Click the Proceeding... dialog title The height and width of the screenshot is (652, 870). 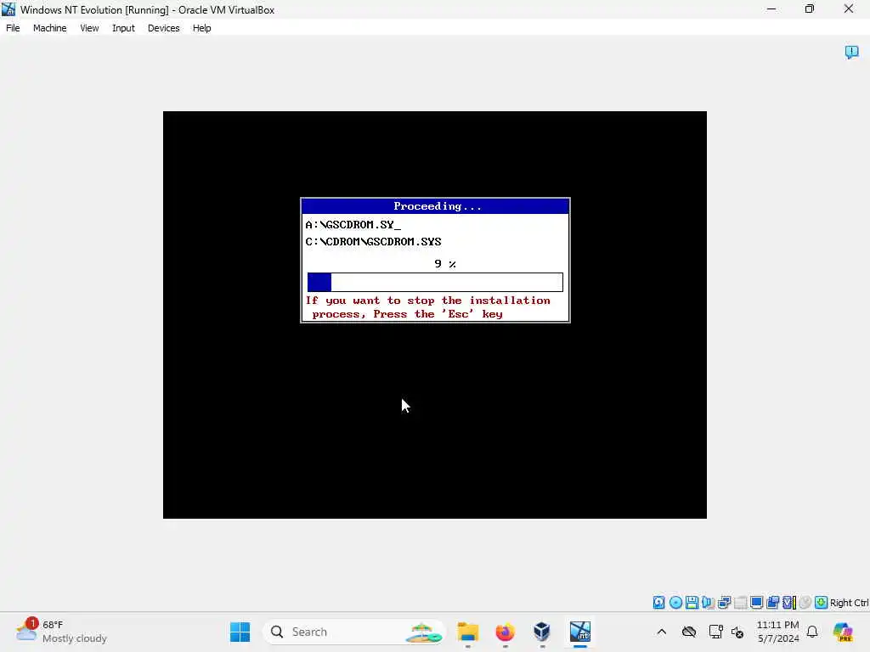point(438,206)
